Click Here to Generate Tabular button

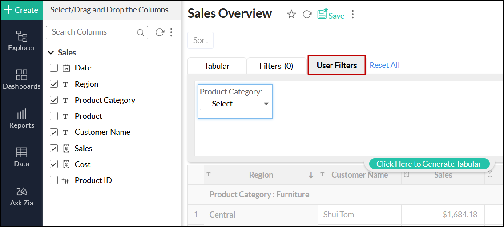pos(429,164)
